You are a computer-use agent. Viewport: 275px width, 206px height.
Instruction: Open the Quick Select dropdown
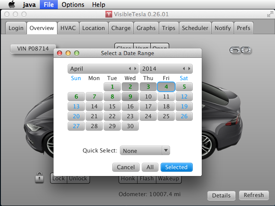tap(145, 150)
